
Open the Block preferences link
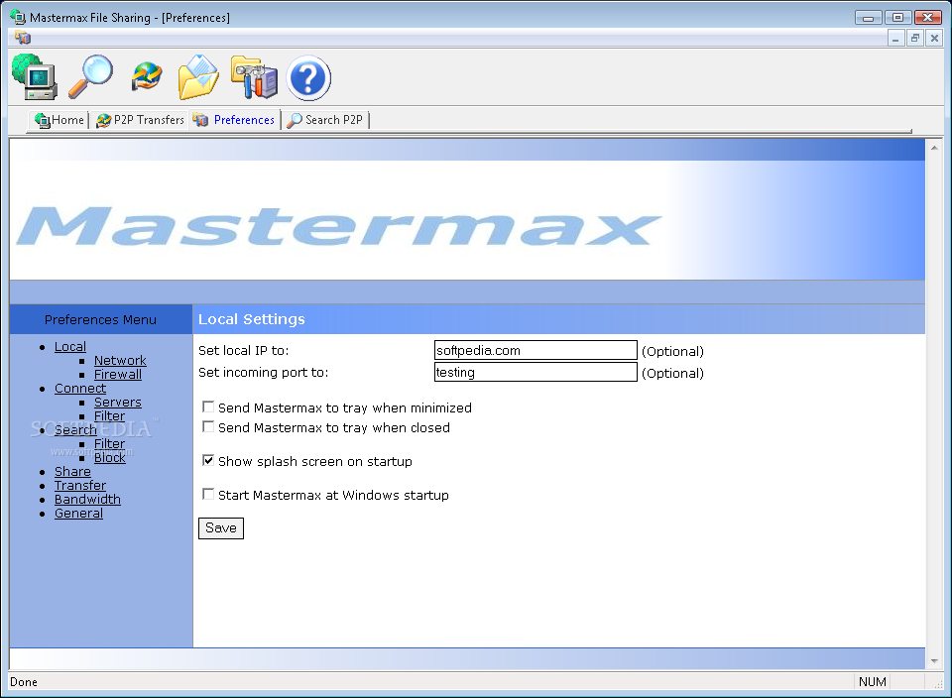point(109,458)
